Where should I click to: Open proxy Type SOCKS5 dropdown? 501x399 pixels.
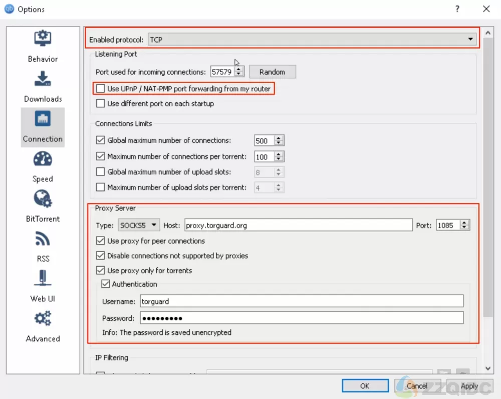coord(139,226)
